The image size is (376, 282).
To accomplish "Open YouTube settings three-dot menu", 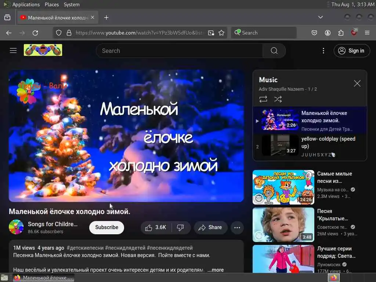I will coord(323,51).
